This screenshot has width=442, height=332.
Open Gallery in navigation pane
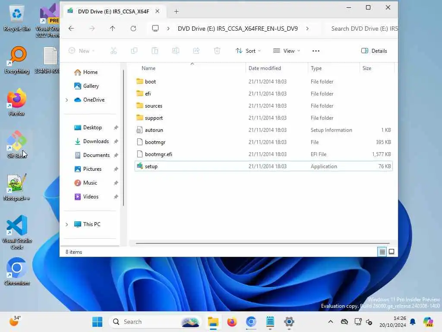(86, 86)
